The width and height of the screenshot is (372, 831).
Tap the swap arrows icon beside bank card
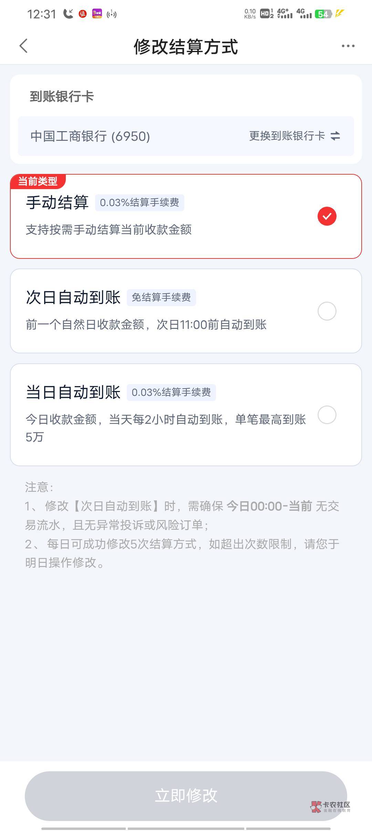335,136
